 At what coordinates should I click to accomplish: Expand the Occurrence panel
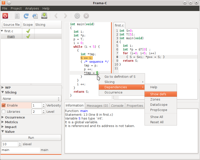[2, 117]
